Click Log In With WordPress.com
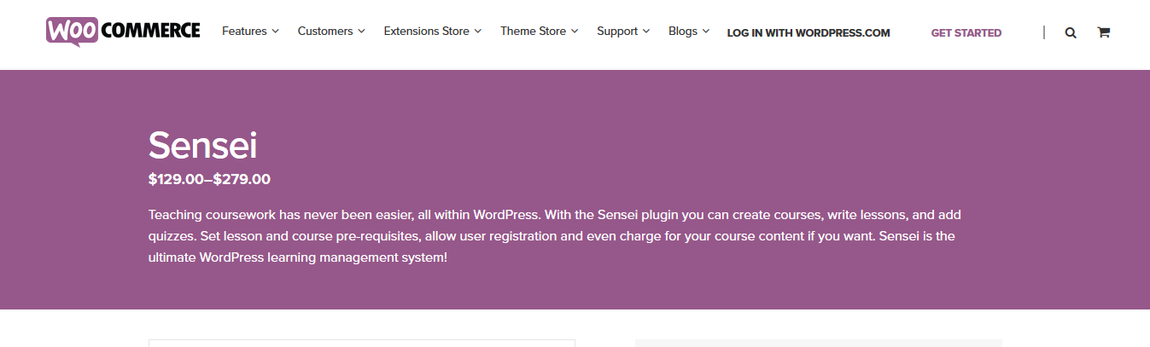1150x347 pixels. coord(809,33)
